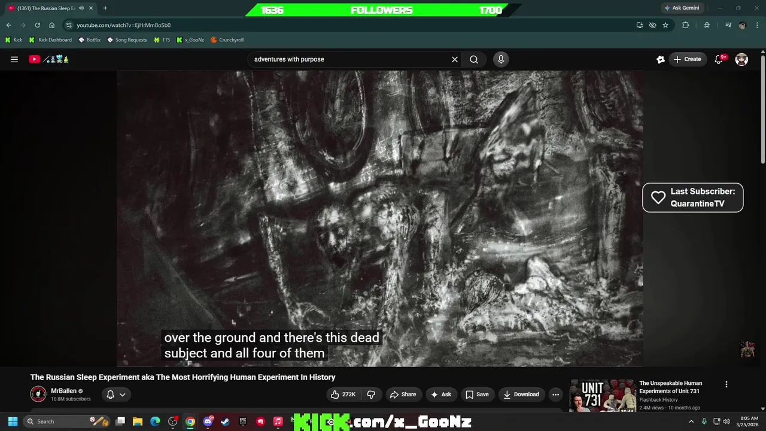Click the Share button
The width and height of the screenshot is (766, 431).
click(403, 394)
